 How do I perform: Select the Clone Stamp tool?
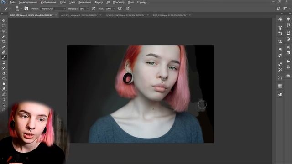[x=4, y=63]
